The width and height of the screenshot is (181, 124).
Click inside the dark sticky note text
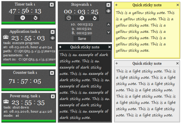coord(85,86)
